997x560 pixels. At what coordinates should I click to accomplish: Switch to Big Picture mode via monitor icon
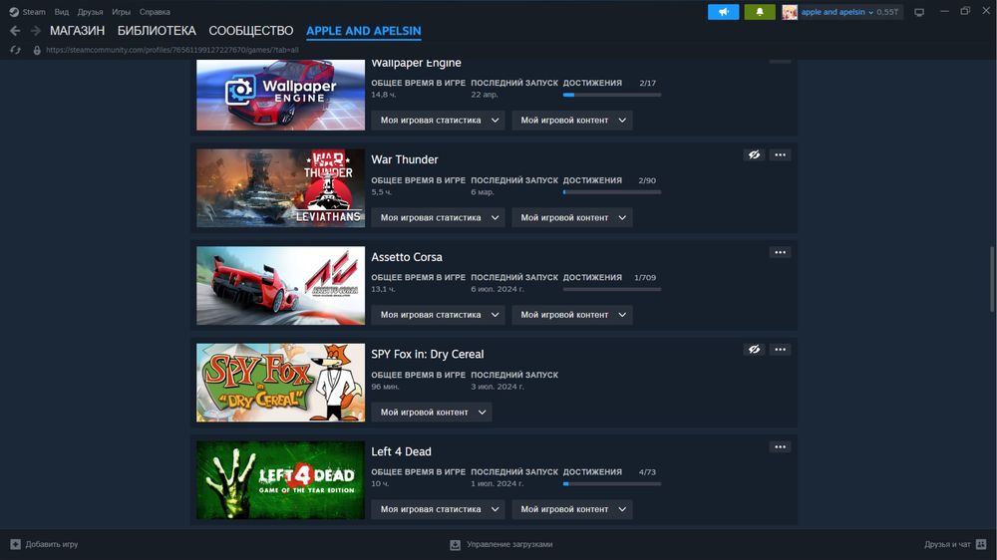[x=919, y=12]
